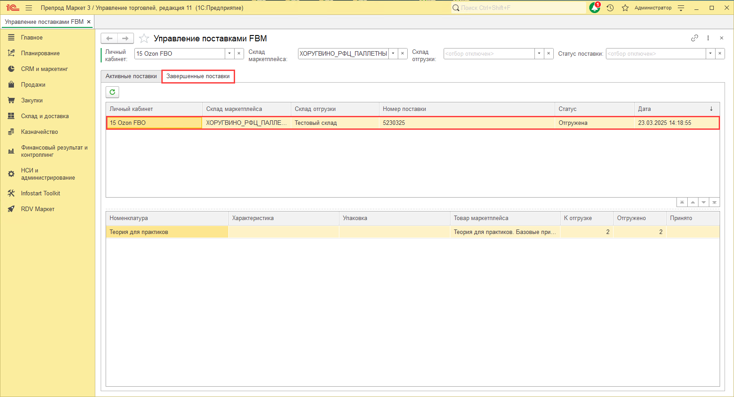Expand the Статус поставки dropdown
The height and width of the screenshot is (397, 734).
point(710,53)
